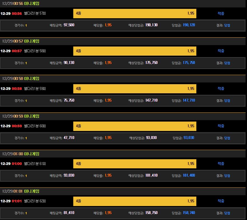247x220 pixels.
Task: Click the 당첨금 93,030 amount in blue
Action: 189,138
